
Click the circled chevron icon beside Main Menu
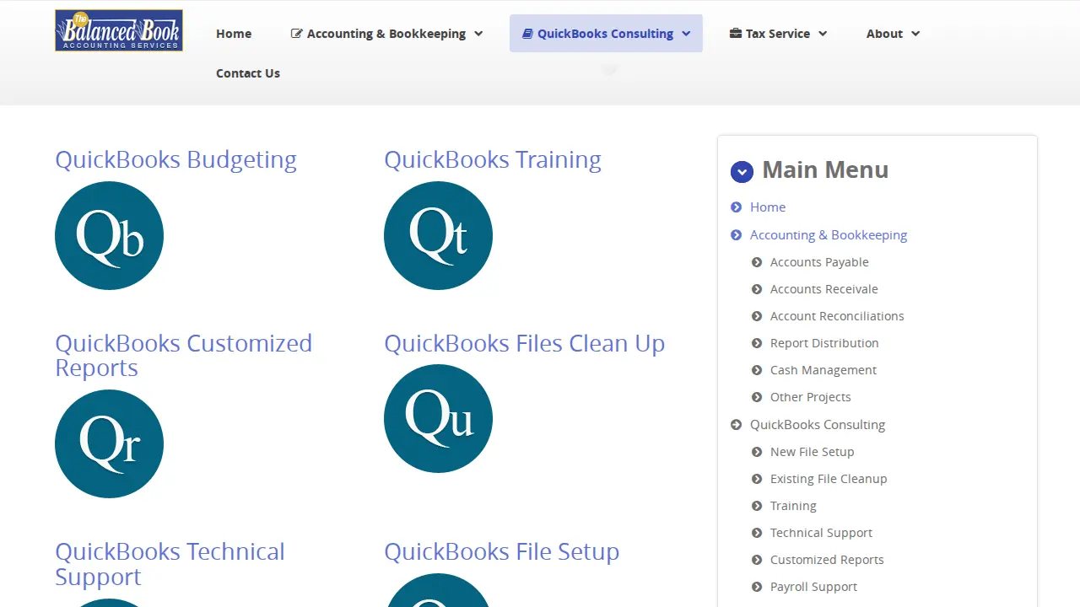(742, 172)
